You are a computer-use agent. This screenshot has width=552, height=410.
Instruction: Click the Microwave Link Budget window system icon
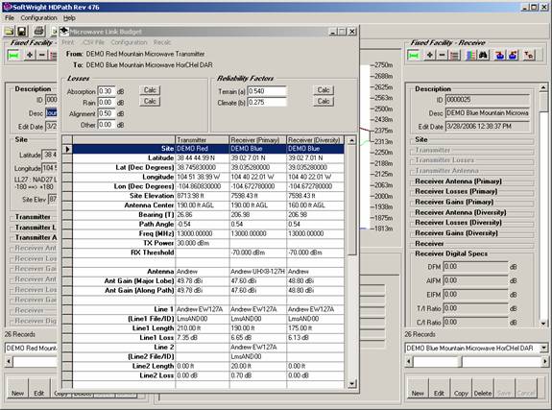(x=64, y=32)
